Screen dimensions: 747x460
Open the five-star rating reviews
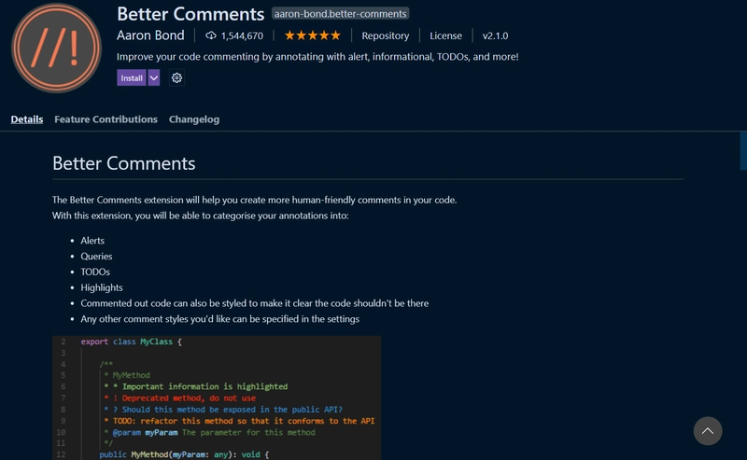(x=313, y=35)
